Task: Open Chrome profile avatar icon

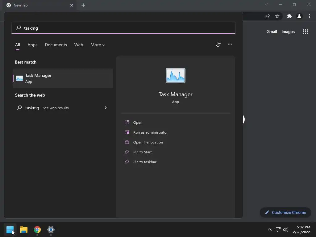Action: point(299,16)
